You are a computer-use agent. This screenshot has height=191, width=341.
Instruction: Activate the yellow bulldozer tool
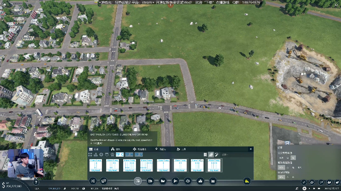pos(247,181)
